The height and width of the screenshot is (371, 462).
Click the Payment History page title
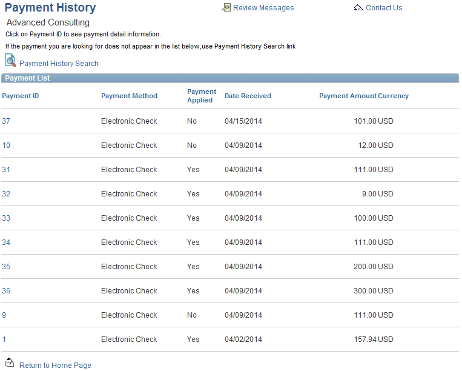[x=50, y=7]
